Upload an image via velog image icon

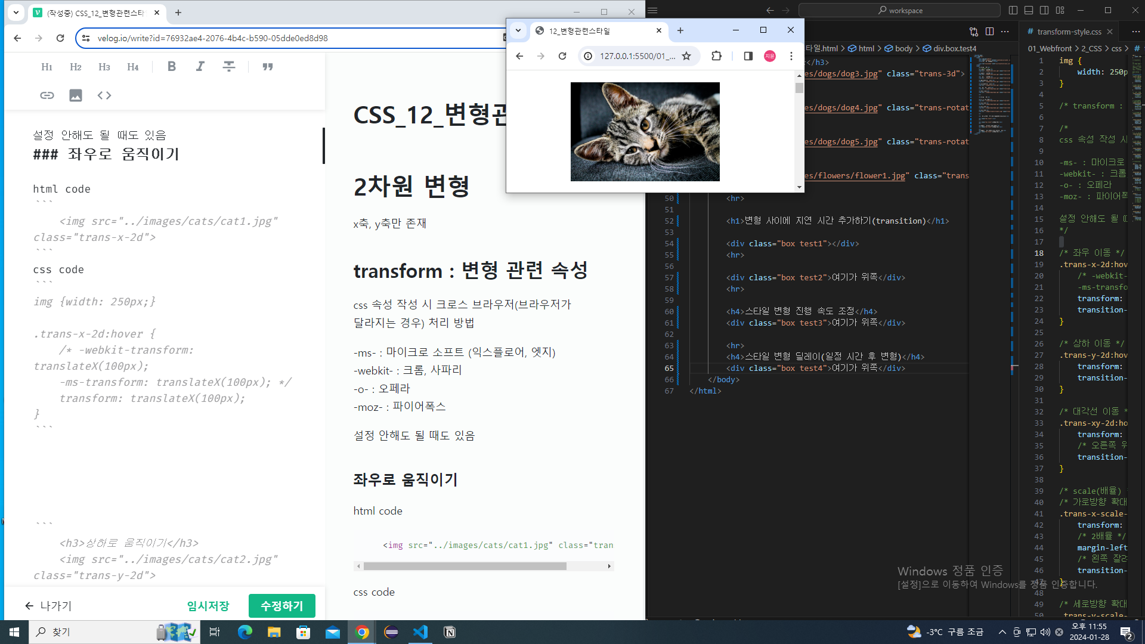pos(75,95)
